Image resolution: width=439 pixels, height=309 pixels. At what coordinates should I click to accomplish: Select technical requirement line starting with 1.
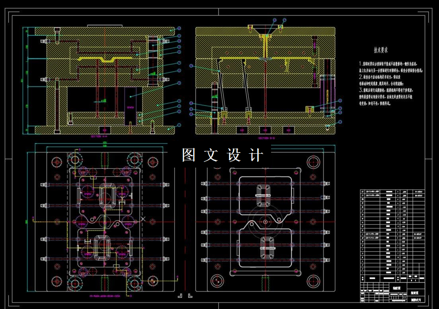pyautogui.click(x=388, y=64)
